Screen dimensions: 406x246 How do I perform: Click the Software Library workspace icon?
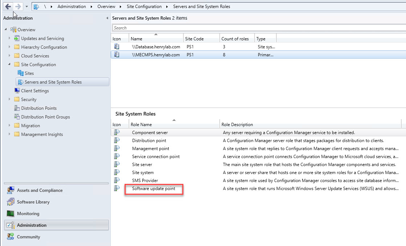point(11,202)
